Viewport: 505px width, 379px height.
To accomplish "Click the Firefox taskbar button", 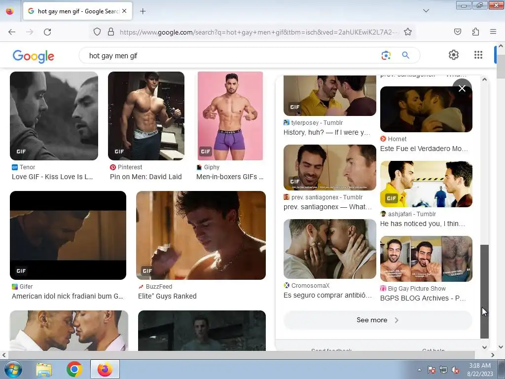I will [x=105, y=369].
